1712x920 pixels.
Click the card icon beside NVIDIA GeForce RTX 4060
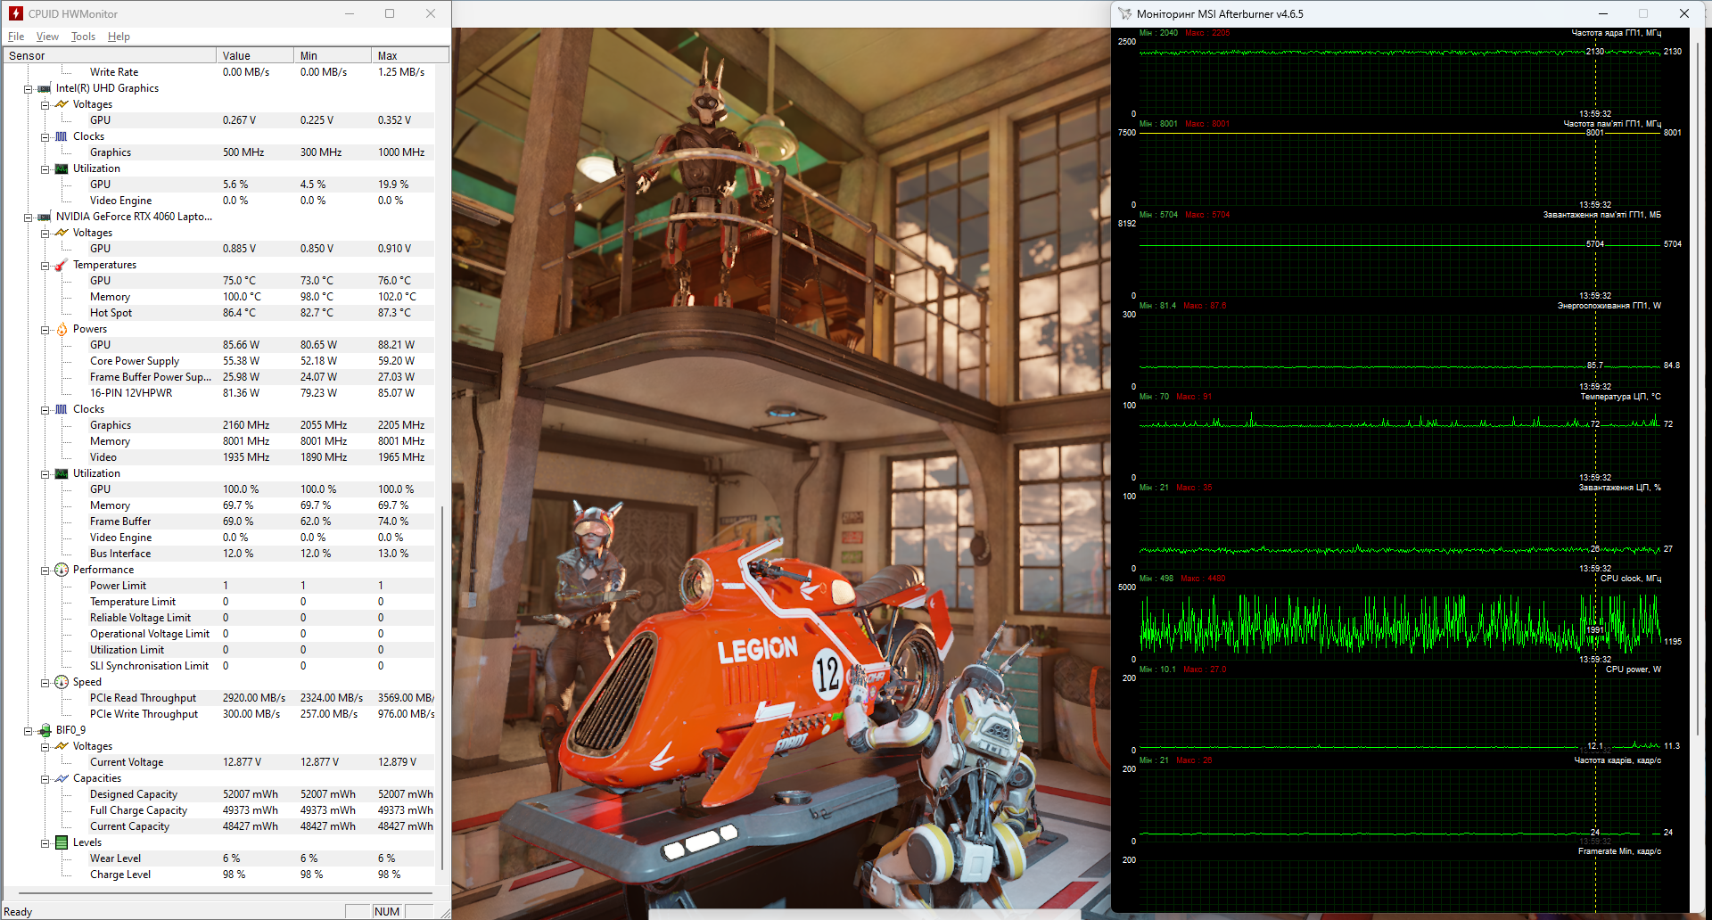pyautogui.click(x=45, y=217)
